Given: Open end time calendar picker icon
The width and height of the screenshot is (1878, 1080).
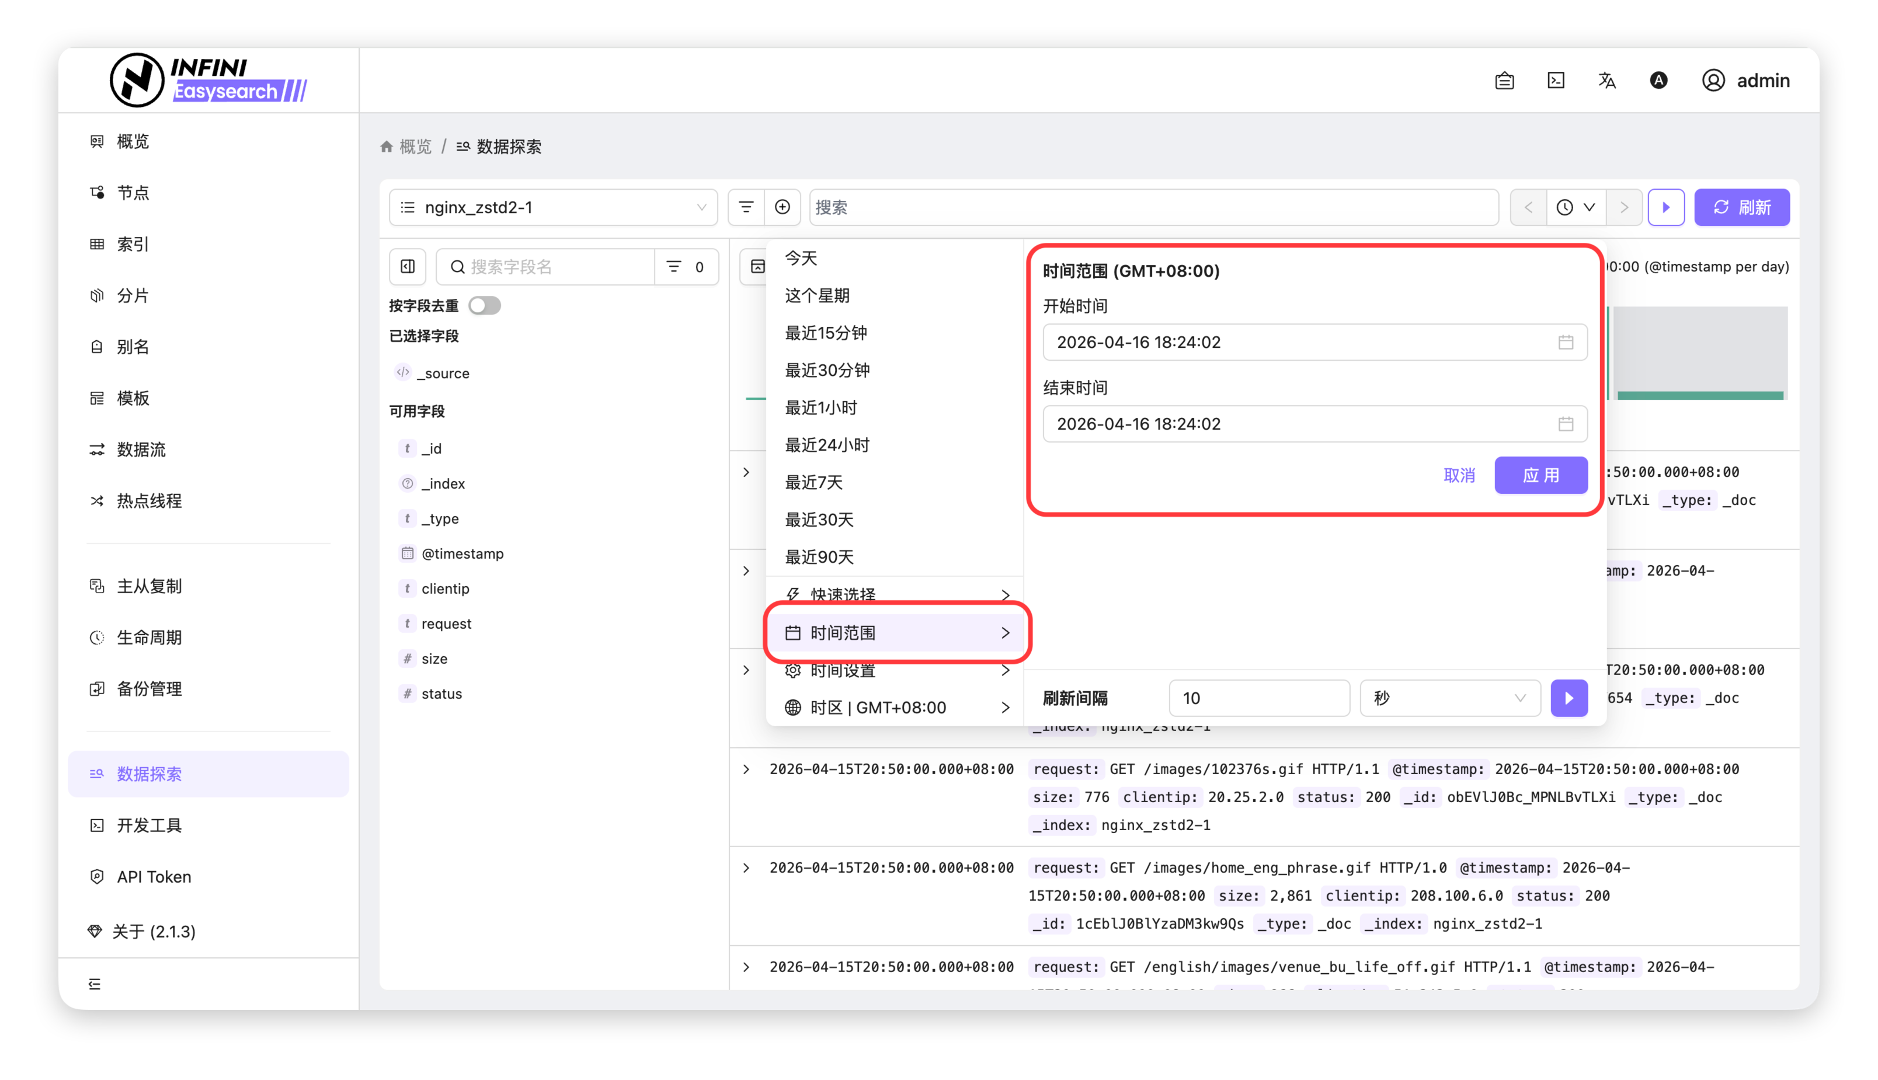Looking at the screenshot, I should click(x=1565, y=424).
